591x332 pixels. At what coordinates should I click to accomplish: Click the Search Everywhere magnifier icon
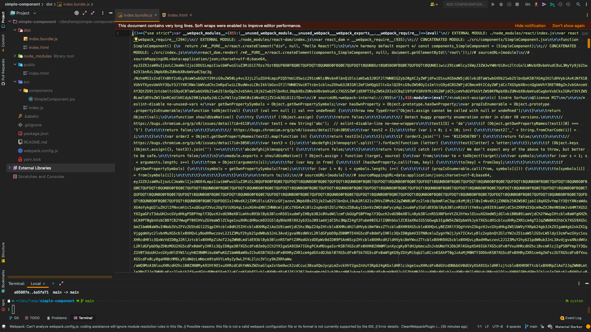pyautogui.click(x=578, y=4)
